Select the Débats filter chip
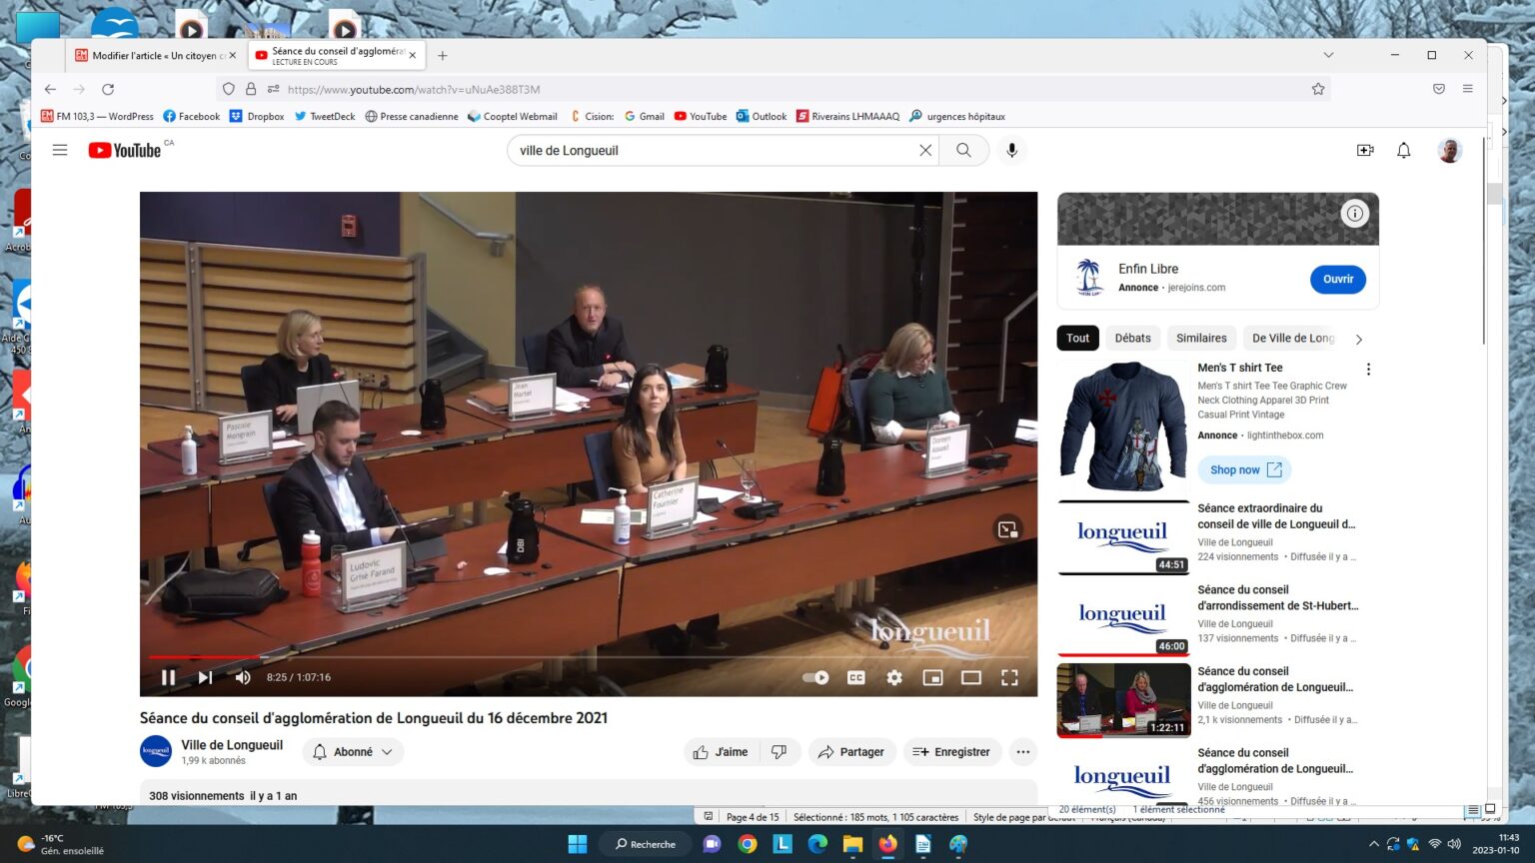Screen dimensions: 1535x863 pyautogui.click(x=1132, y=339)
